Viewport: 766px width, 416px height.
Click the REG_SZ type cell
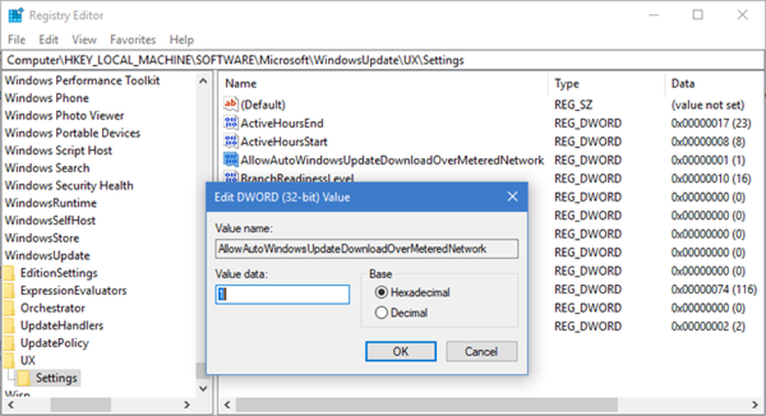coord(573,104)
